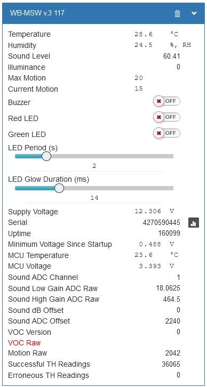This screenshot has width=207, height=387.
Task: Collapse the widget with the header chevron
Action: pos(194,13)
